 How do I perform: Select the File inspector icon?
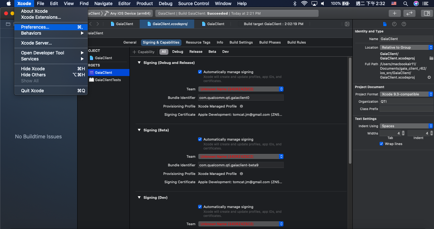click(x=385, y=24)
